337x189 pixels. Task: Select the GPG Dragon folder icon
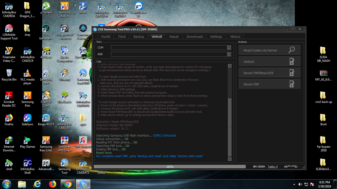pos(27,10)
